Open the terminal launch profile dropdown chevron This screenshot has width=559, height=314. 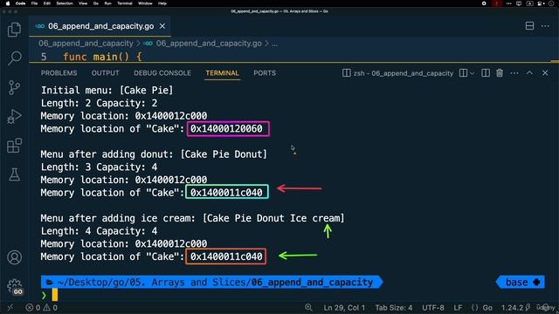click(472, 73)
